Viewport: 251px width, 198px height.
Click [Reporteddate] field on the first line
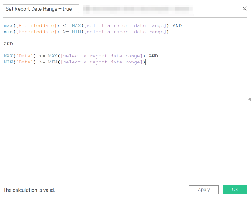click(x=36, y=26)
